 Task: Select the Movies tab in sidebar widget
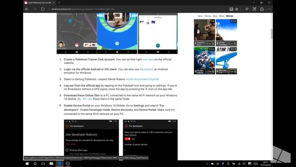pos(229,16)
